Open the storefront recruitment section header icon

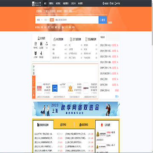[91, 39]
